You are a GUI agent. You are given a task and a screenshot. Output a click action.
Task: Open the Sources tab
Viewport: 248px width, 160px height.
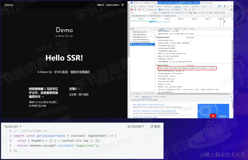[158, 7]
